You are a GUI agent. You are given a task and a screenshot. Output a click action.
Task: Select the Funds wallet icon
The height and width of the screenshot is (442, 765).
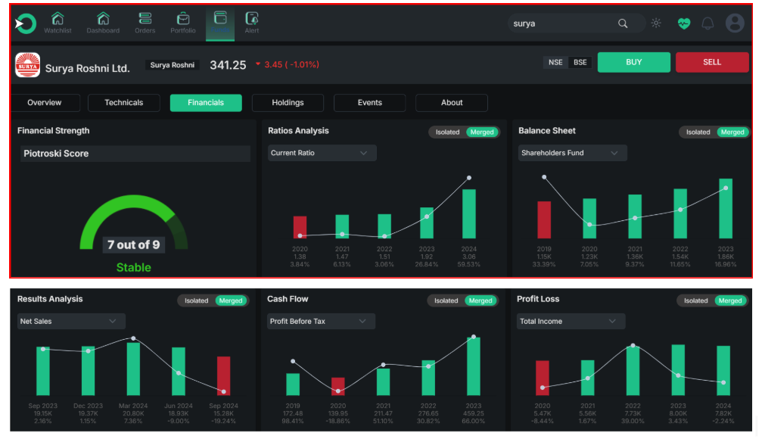[220, 18]
